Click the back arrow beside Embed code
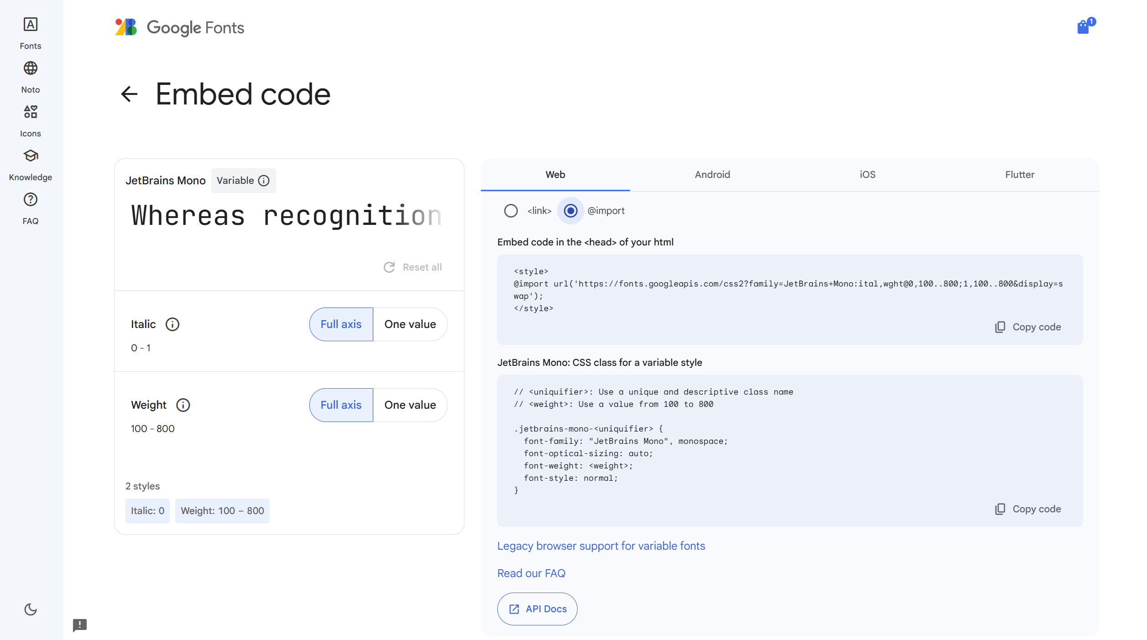Viewport: 1147px width, 640px height. 129,94
